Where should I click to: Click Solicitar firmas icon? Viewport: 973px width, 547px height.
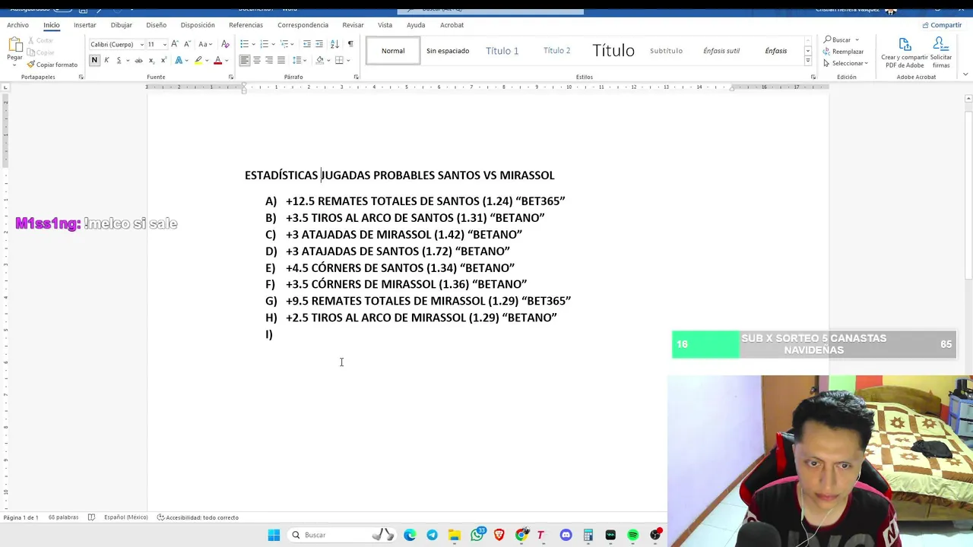click(941, 52)
